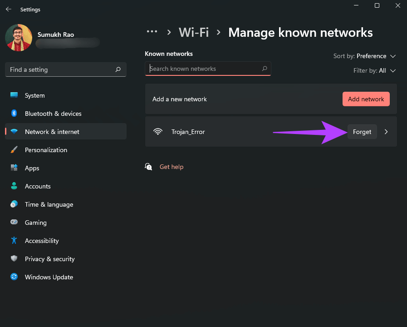Image resolution: width=407 pixels, height=327 pixels.
Task: Open Accounts settings
Action: click(x=66, y=186)
